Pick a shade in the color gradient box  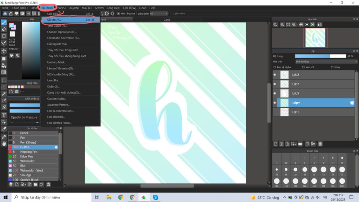pyautogui.click(x=31, y=50)
